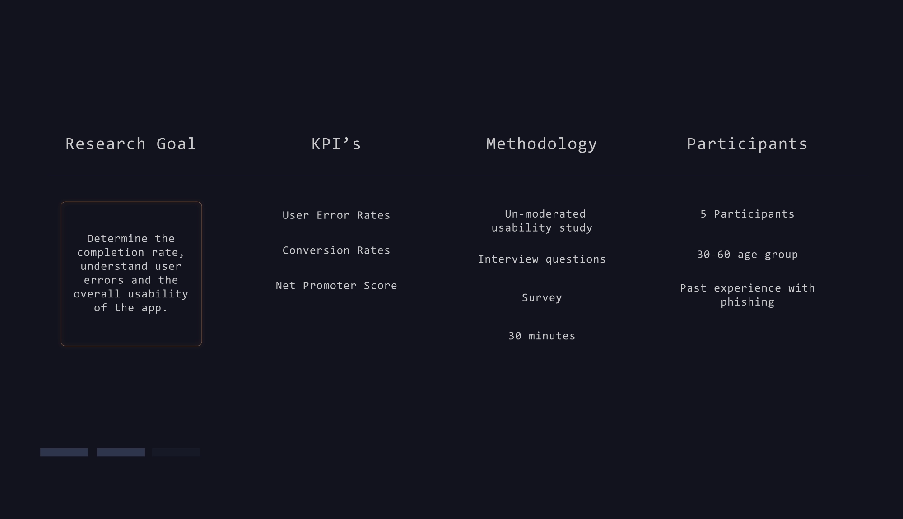Screen dimensions: 903x519
Task: Click the 30 minutes duration label
Action: point(542,336)
